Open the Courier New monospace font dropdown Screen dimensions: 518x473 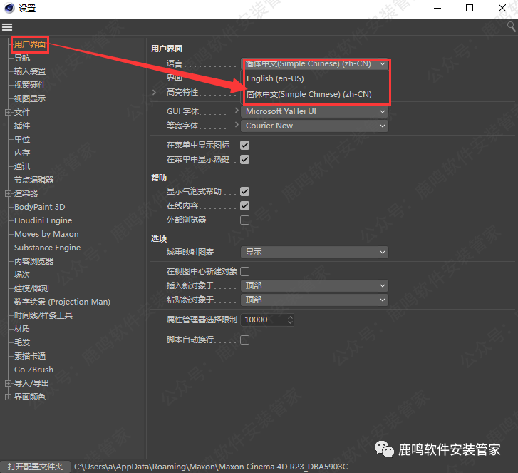pos(315,126)
